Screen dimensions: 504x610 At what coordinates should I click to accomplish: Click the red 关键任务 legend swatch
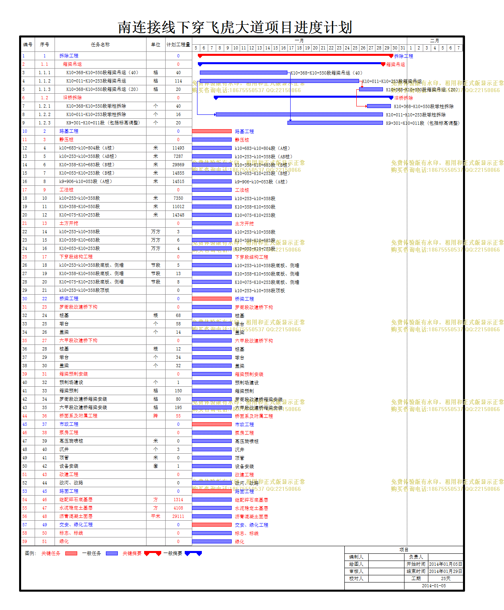pos(71,553)
